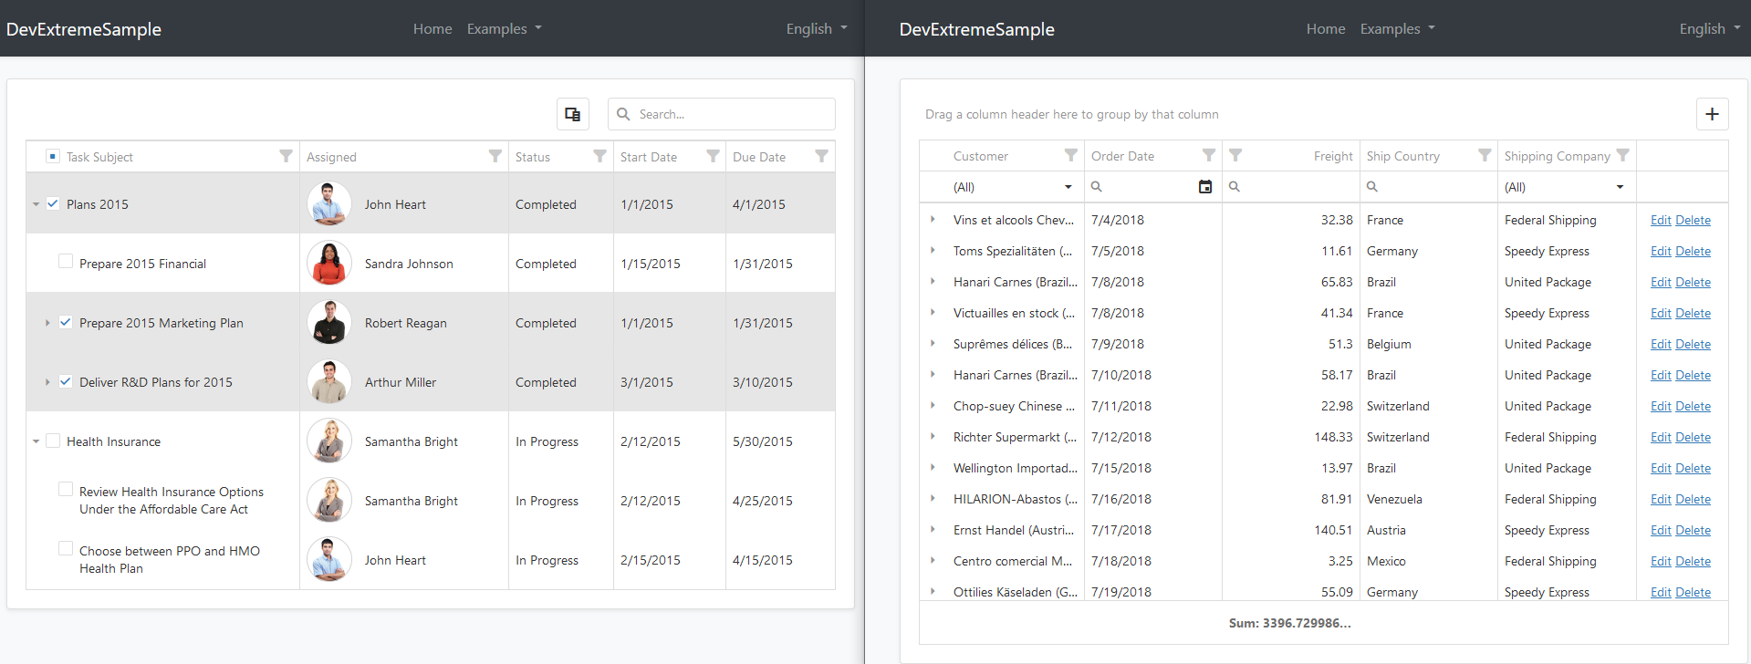Click the Due Date column filter icon
1751x664 pixels.
(x=821, y=156)
